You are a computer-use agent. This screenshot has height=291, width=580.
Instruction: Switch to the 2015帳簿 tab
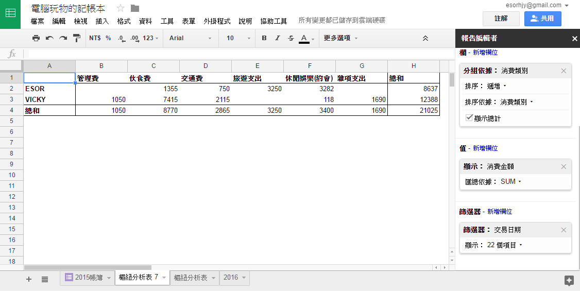[87, 278]
